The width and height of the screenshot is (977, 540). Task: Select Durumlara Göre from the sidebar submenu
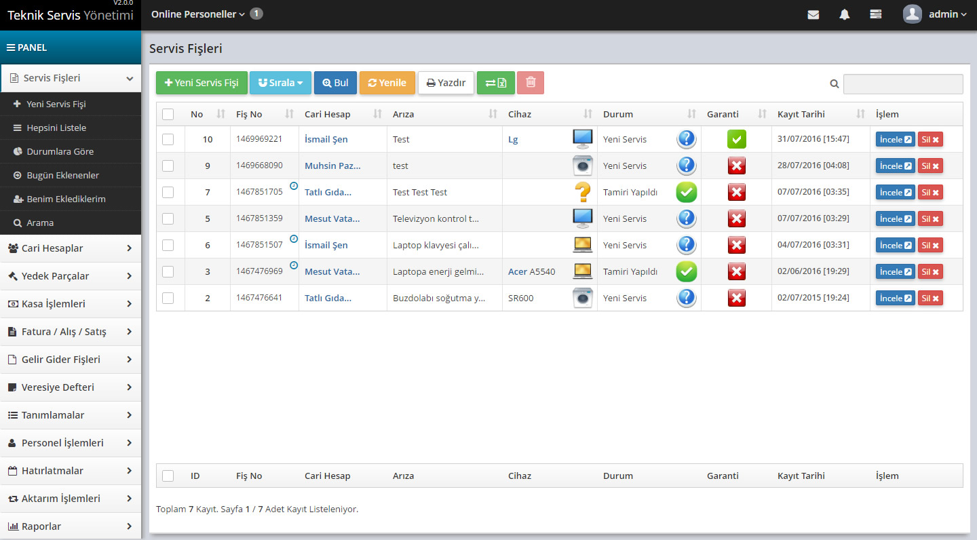click(x=60, y=151)
